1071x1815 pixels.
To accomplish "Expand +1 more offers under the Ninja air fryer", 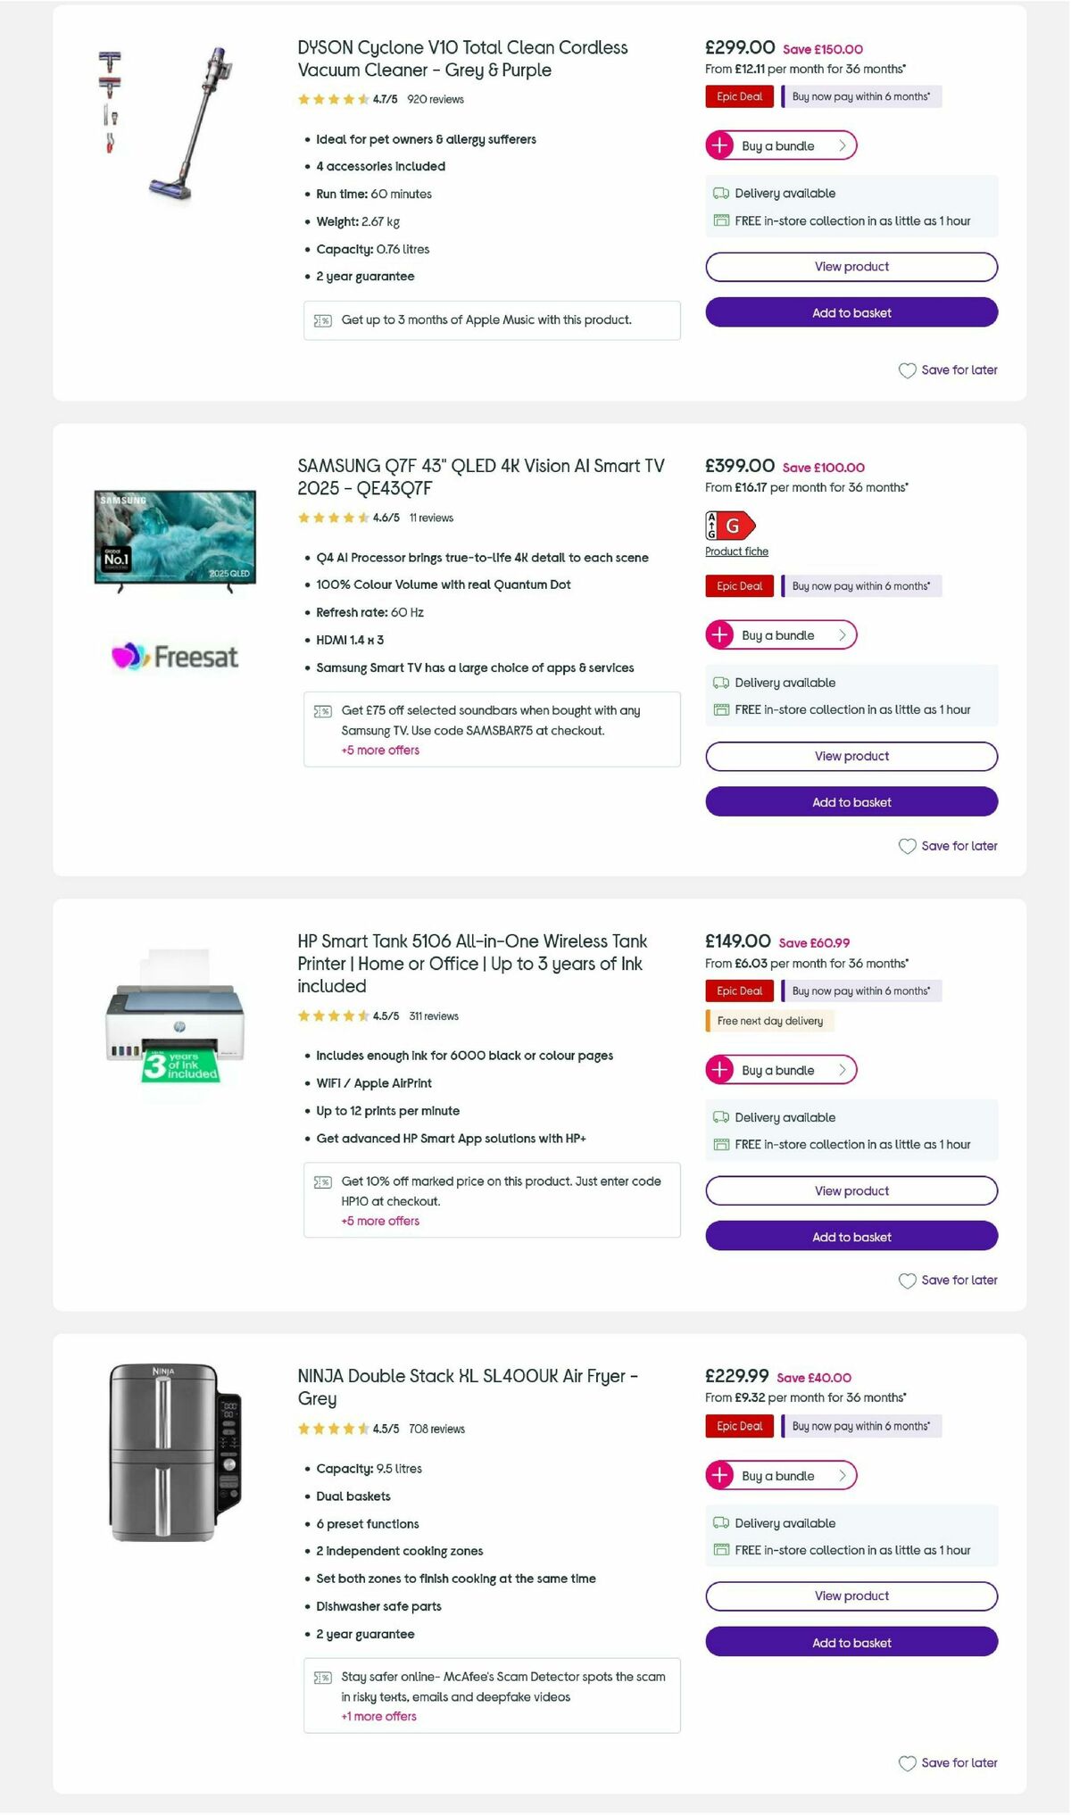I will click(x=378, y=1716).
